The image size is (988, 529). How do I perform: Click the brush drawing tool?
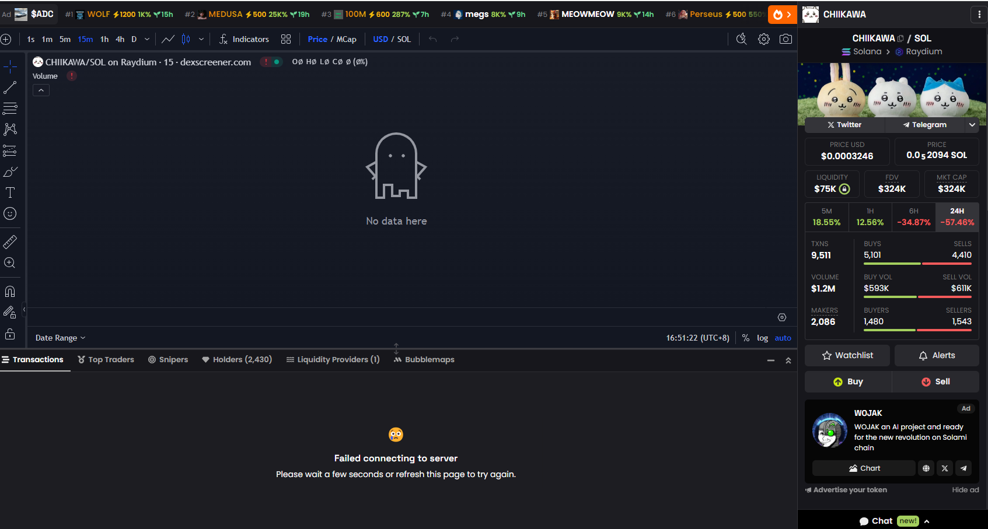point(10,172)
